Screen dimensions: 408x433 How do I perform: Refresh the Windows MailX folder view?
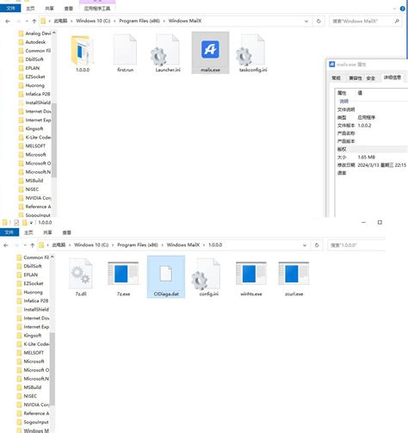pyautogui.click(x=318, y=21)
